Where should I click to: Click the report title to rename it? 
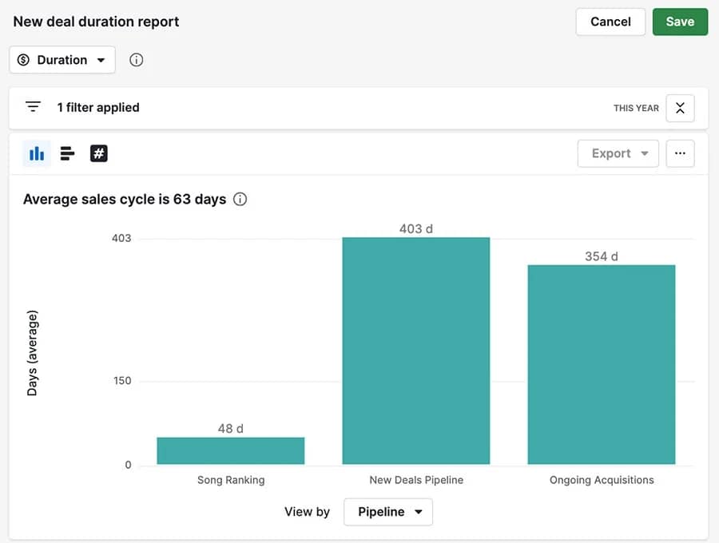tap(95, 22)
